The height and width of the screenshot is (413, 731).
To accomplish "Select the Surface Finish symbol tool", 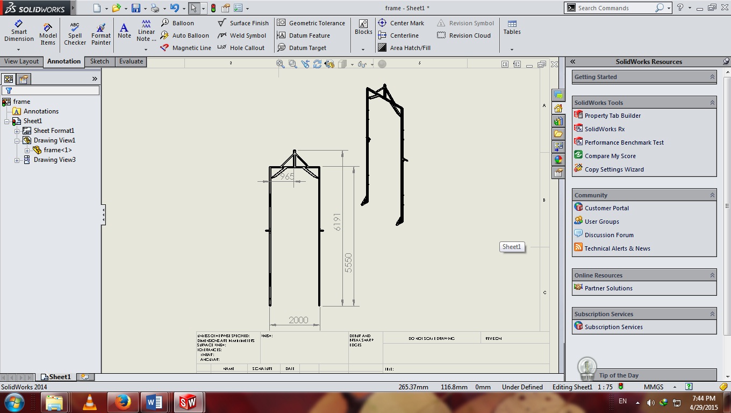I will [x=243, y=23].
